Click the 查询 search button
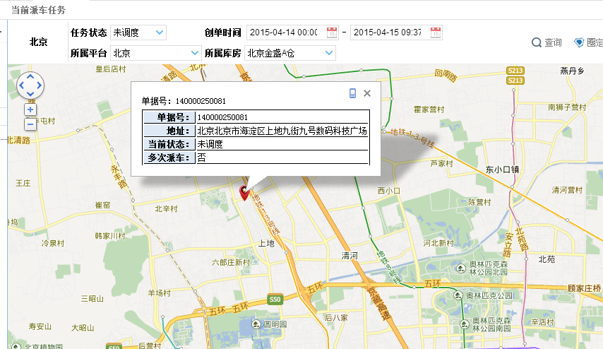This screenshot has height=349, width=603. [x=547, y=42]
